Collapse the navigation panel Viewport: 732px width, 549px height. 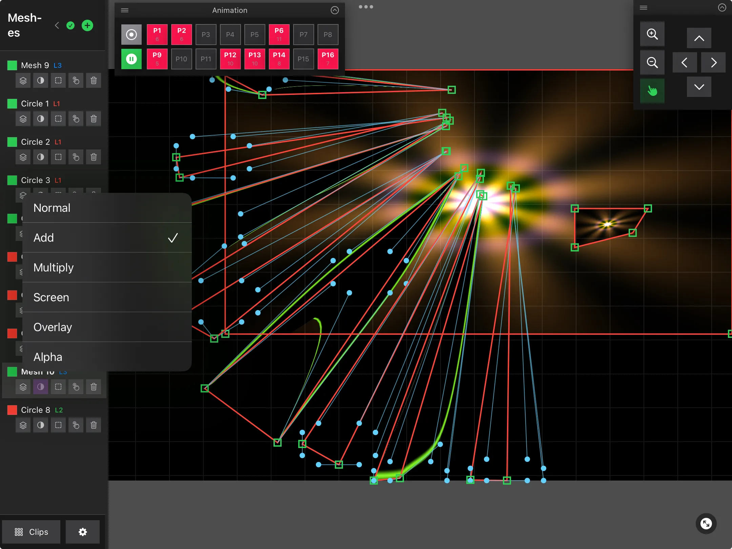click(722, 7)
